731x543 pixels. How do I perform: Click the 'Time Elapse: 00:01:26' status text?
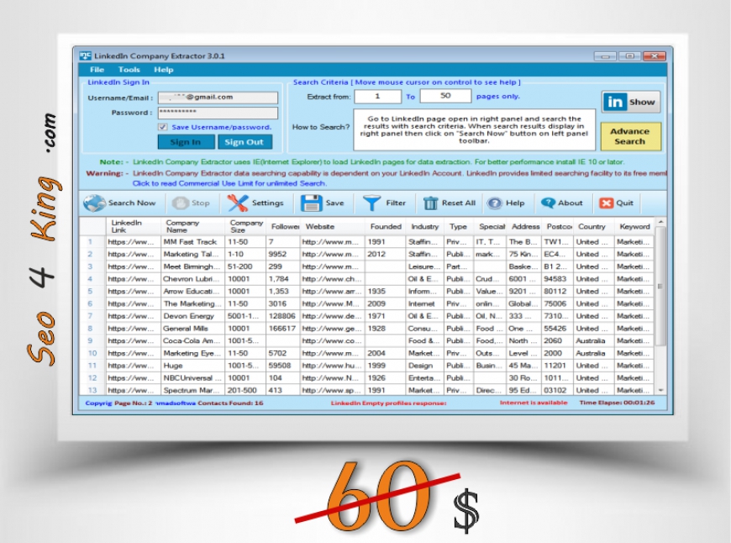(x=617, y=402)
